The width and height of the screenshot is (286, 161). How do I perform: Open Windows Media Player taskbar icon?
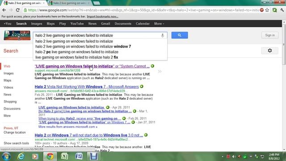(x=35, y=157)
